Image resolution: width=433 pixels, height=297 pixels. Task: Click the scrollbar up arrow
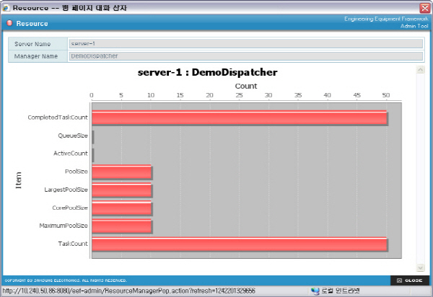420,71
